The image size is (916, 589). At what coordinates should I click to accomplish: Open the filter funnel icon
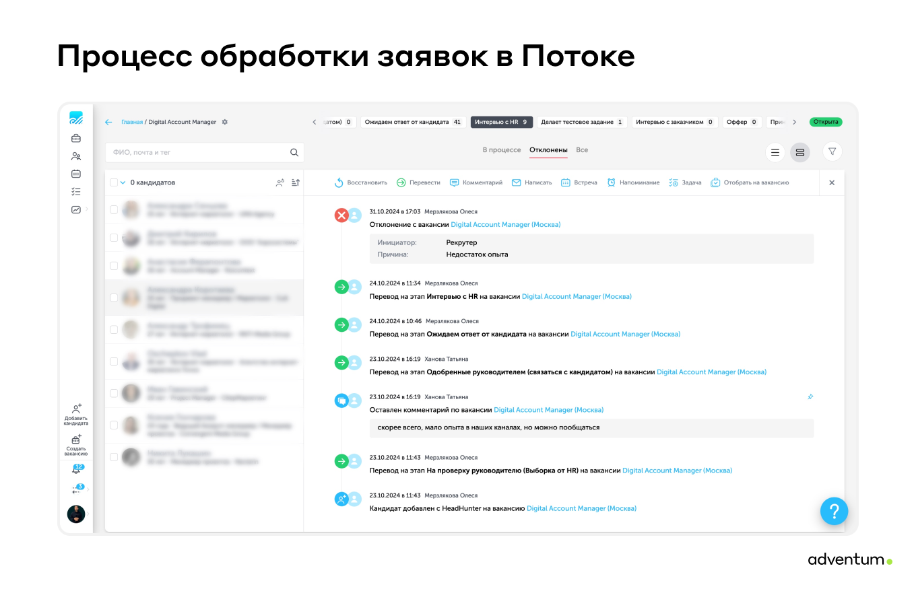click(x=832, y=152)
